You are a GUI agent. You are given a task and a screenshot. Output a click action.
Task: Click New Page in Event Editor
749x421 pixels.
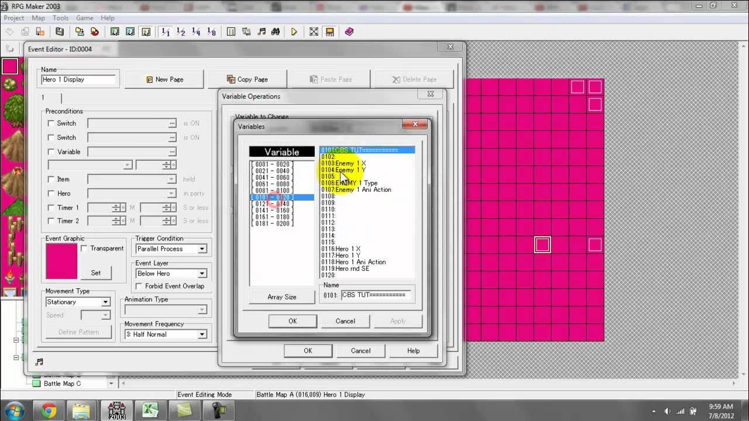pos(164,80)
